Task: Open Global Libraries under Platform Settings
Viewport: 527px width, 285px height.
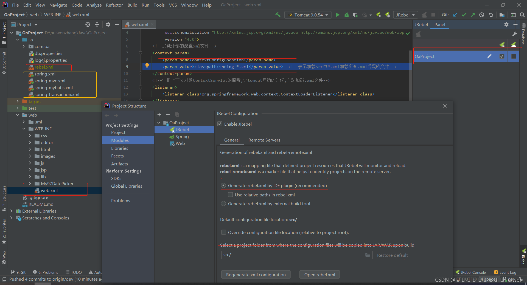Action: [127, 186]
